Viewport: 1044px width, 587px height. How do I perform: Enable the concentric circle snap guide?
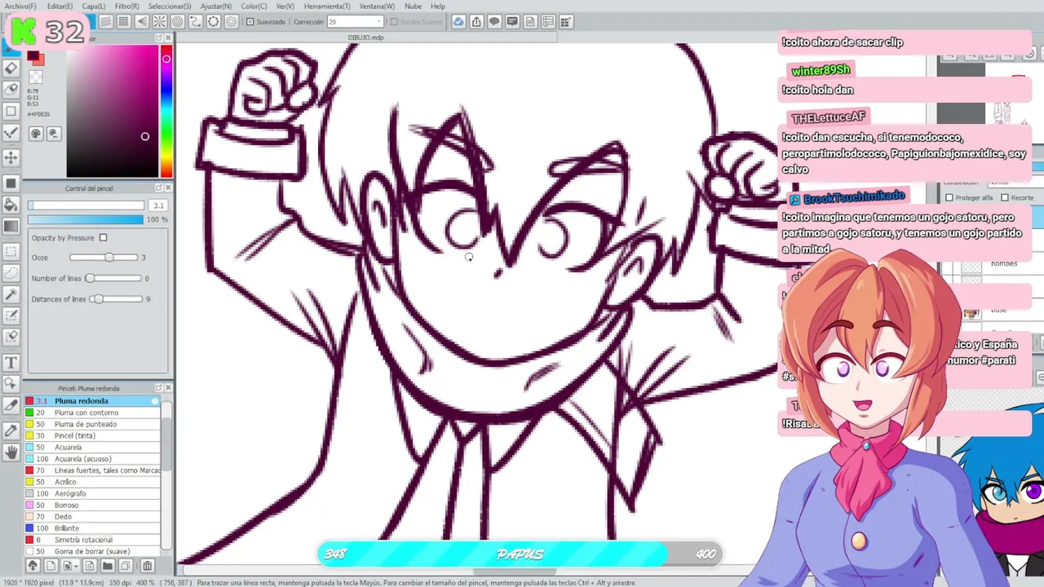point(178,21)
